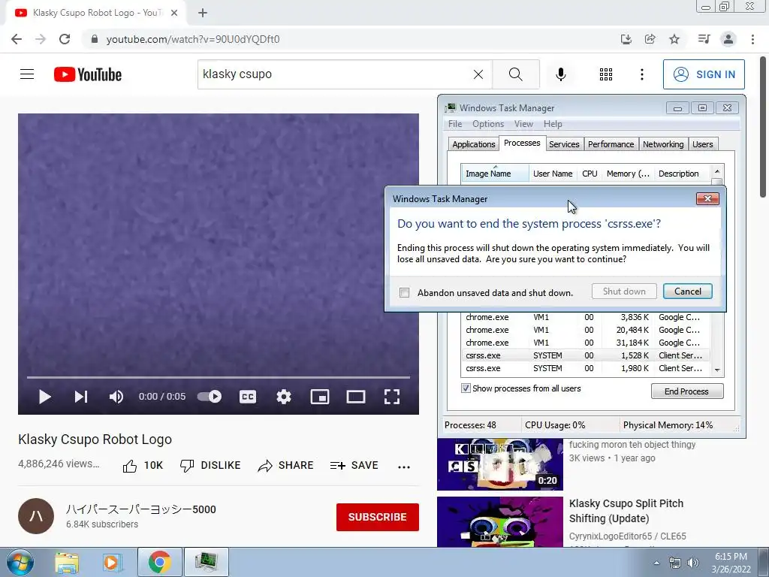Image resolution: width=769 pixels, height=577 pixels.
Task: Reload the page
Action: tap(65, 39)
